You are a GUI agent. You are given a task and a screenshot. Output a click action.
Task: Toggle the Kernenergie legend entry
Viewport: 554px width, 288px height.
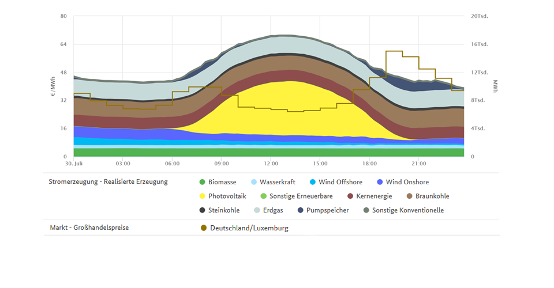click(x=370, y=196)
